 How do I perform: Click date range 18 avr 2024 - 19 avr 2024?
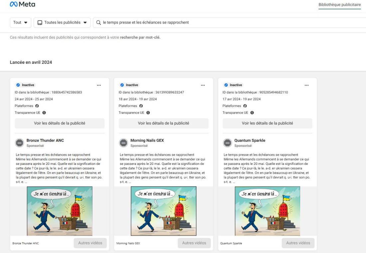138,99
